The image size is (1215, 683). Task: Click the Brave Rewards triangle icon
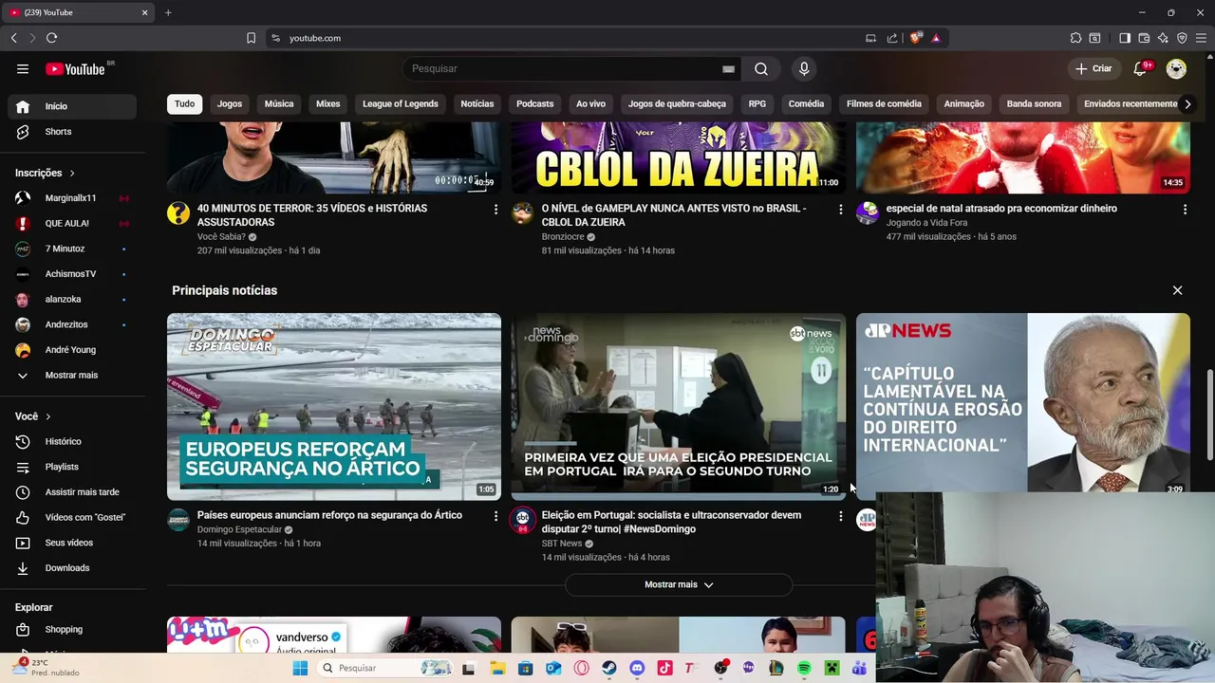coord(936,38)
